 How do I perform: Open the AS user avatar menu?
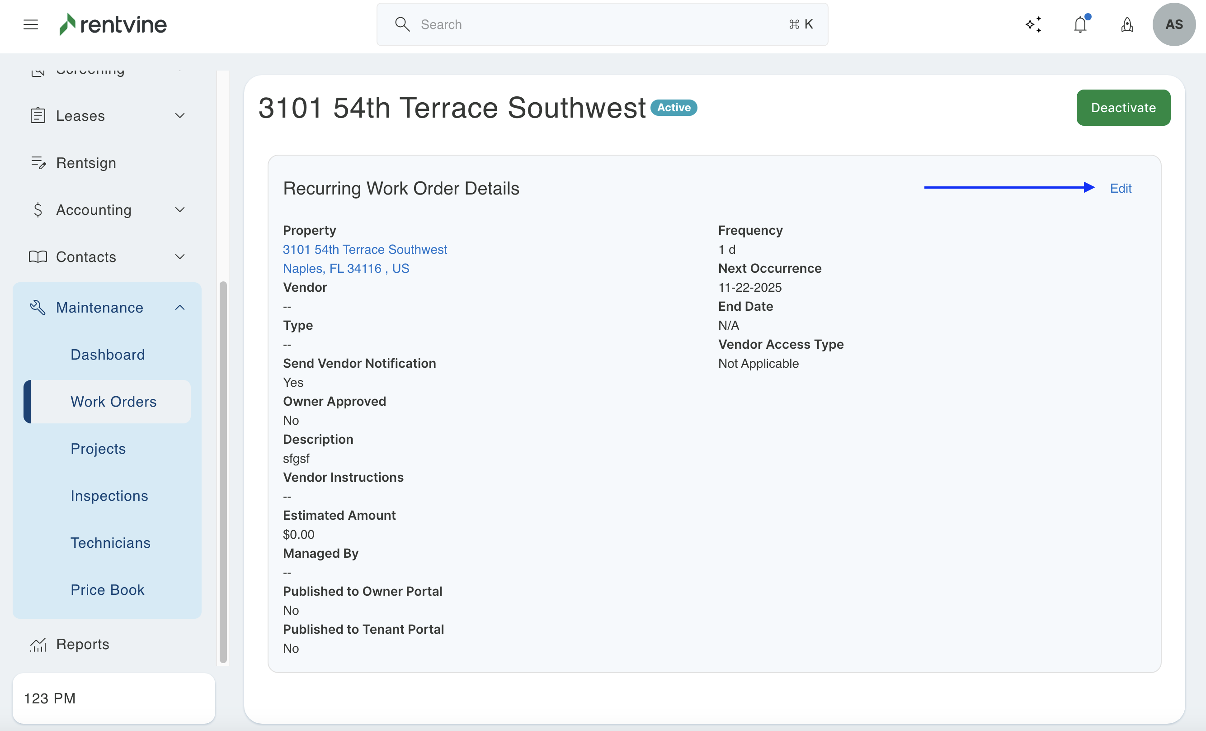pos(1174,24)
